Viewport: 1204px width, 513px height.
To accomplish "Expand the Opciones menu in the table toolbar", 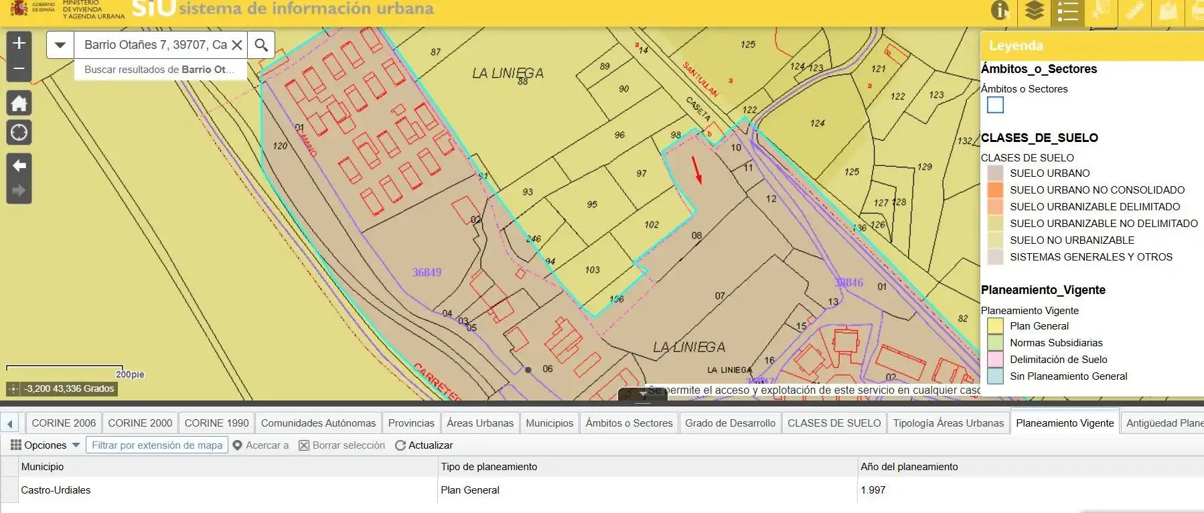I will (45, 445).
